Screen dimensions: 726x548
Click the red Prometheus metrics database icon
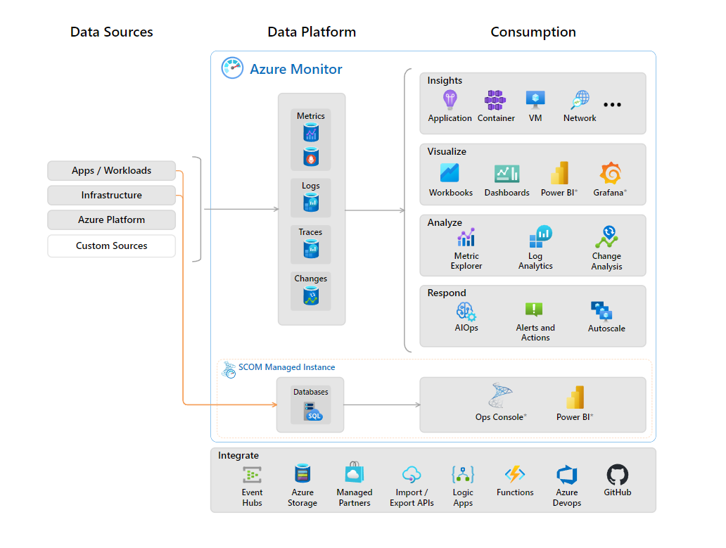tap(311, 156)
